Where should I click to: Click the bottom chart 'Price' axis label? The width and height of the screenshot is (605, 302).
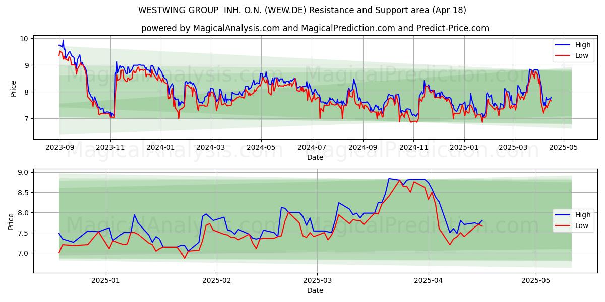tap(11, 221)
